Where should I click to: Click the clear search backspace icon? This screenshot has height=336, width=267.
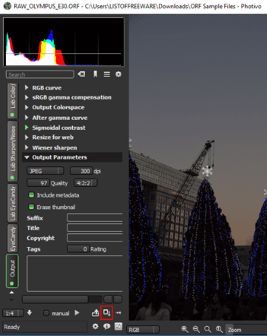click(x=81, y=74)
